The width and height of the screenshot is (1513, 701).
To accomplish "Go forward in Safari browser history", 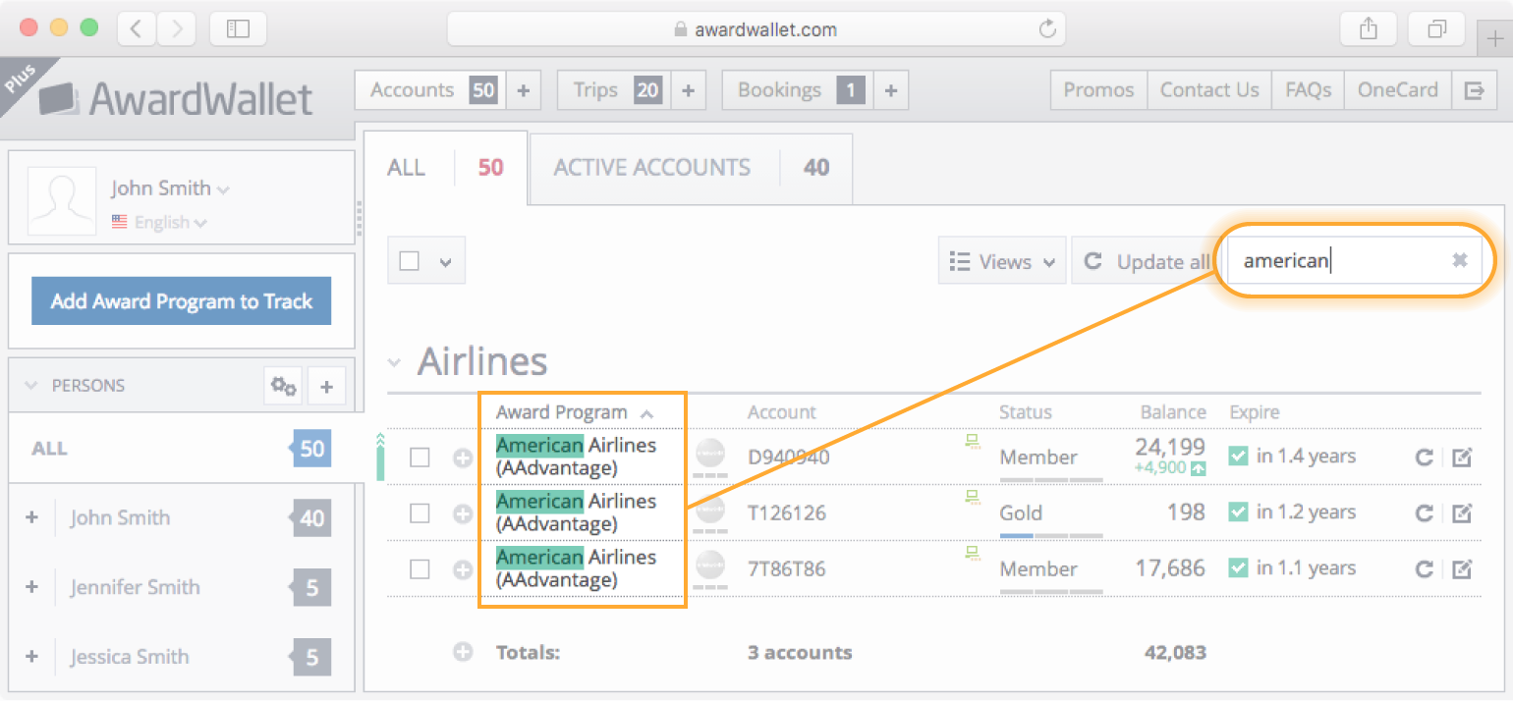I will 176,29.
